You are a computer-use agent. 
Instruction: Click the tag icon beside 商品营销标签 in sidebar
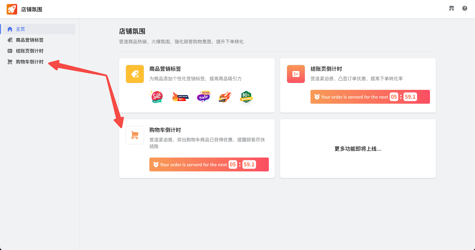10,40
